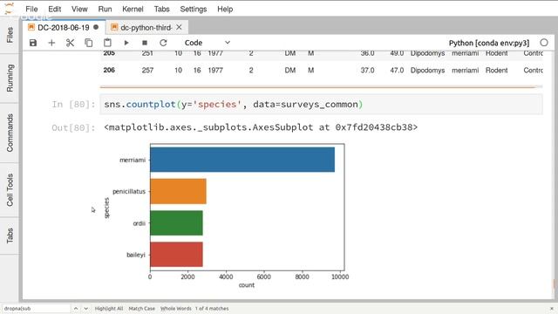
Task: Open the Kernel menu
Action: pyautogui.click(x=133, y=10)
